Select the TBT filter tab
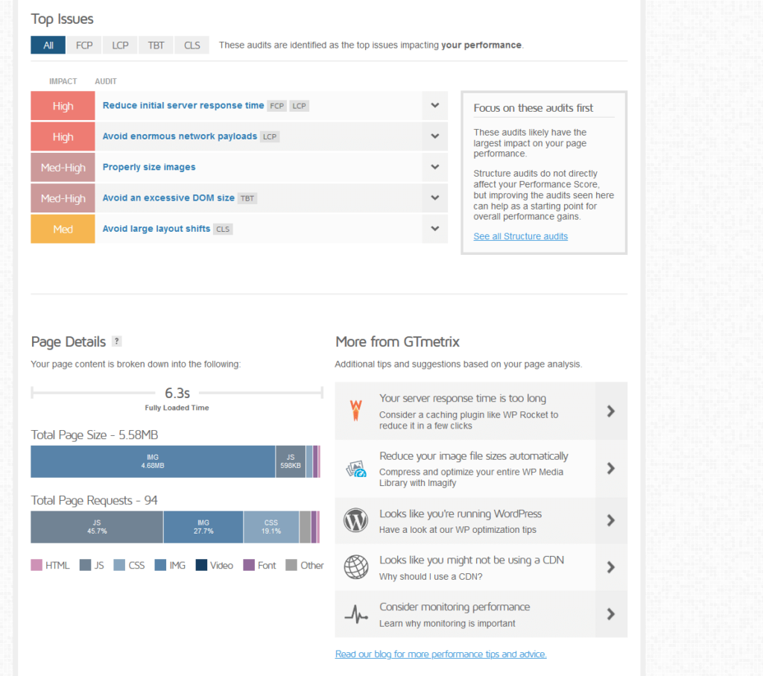This screenshot has width=763, height=676. 156,45
